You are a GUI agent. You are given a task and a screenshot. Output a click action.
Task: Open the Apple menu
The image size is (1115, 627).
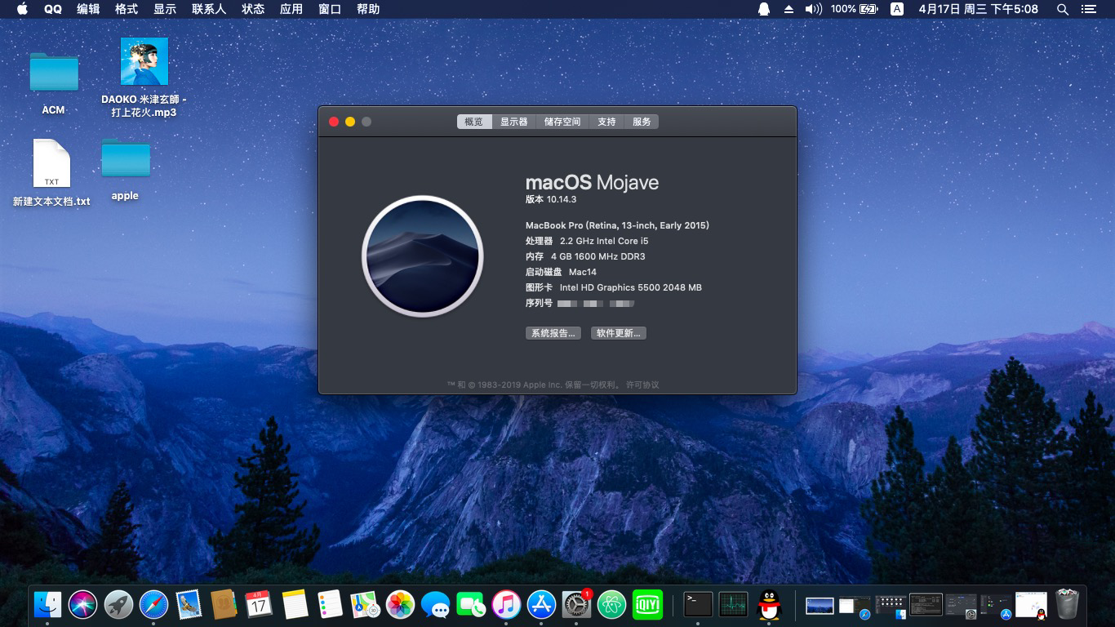tap(22, 9)
